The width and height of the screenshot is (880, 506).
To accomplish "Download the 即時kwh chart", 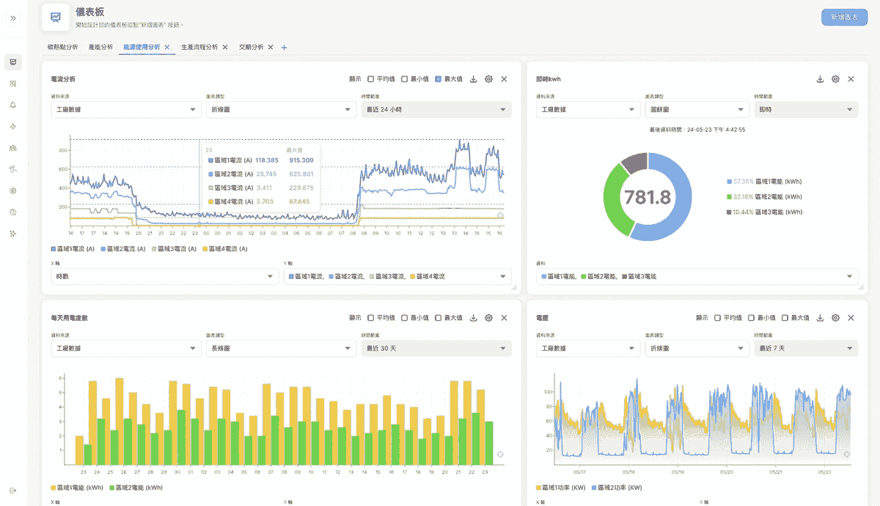I will [x=820, y=78].
